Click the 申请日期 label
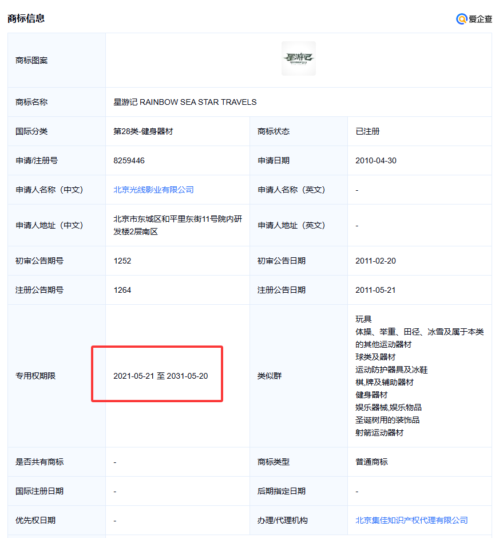Viewport: 499px width, 538px height. [274, 160]
